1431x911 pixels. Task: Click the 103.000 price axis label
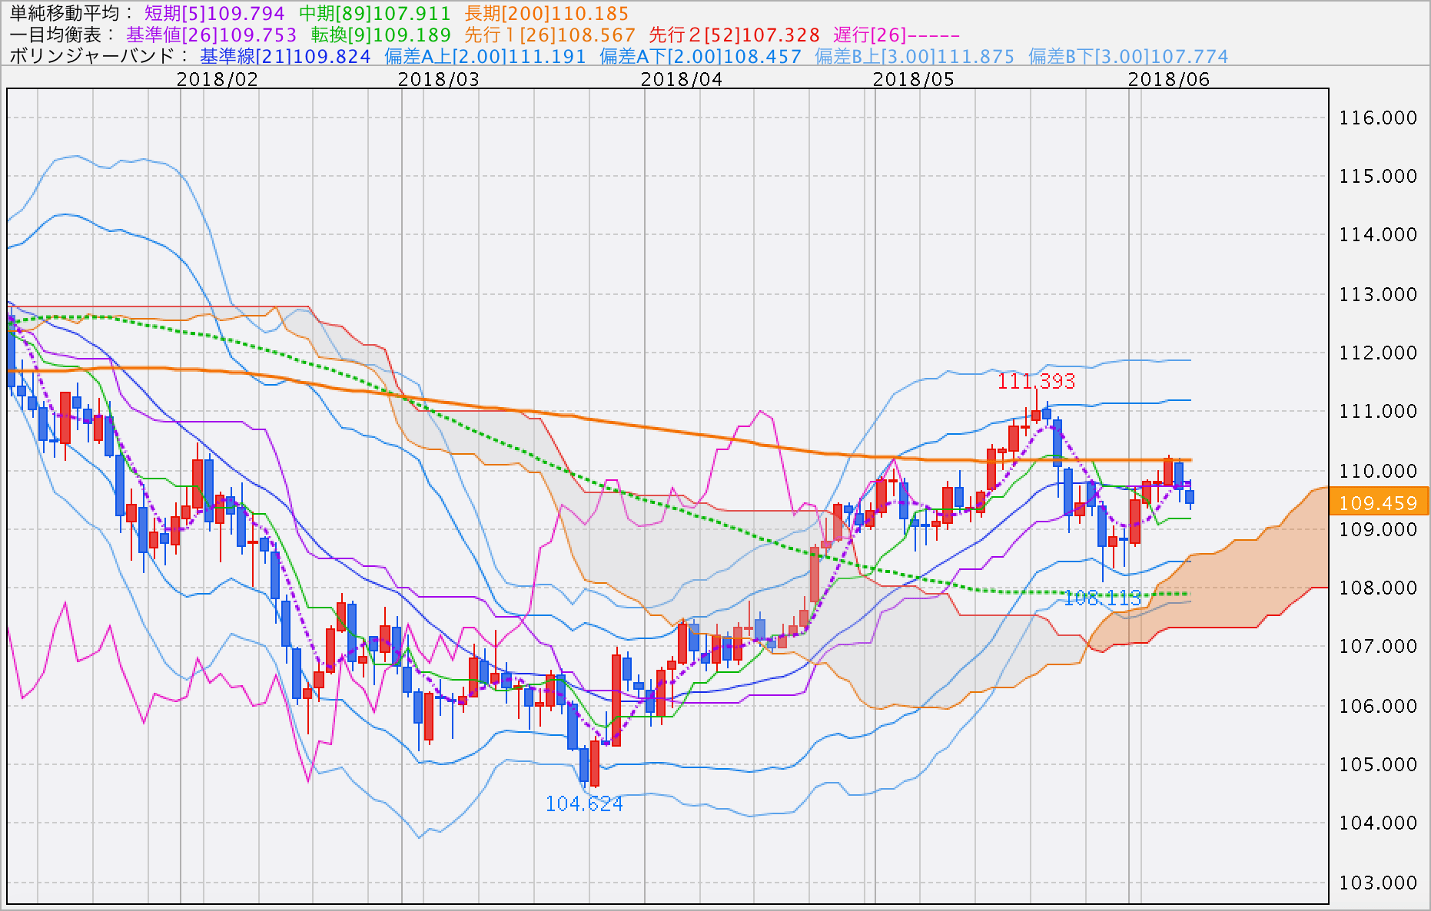[1378, 883]
